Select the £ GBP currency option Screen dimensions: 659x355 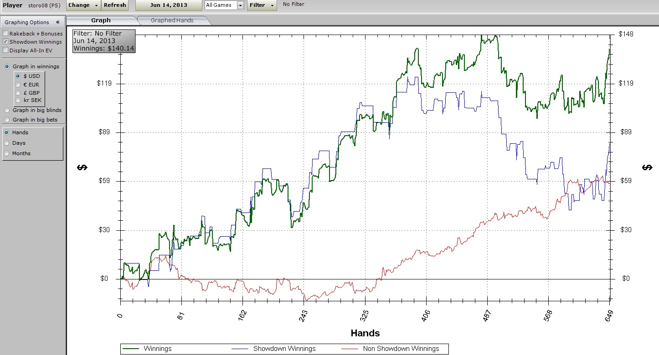coord(18,93)
